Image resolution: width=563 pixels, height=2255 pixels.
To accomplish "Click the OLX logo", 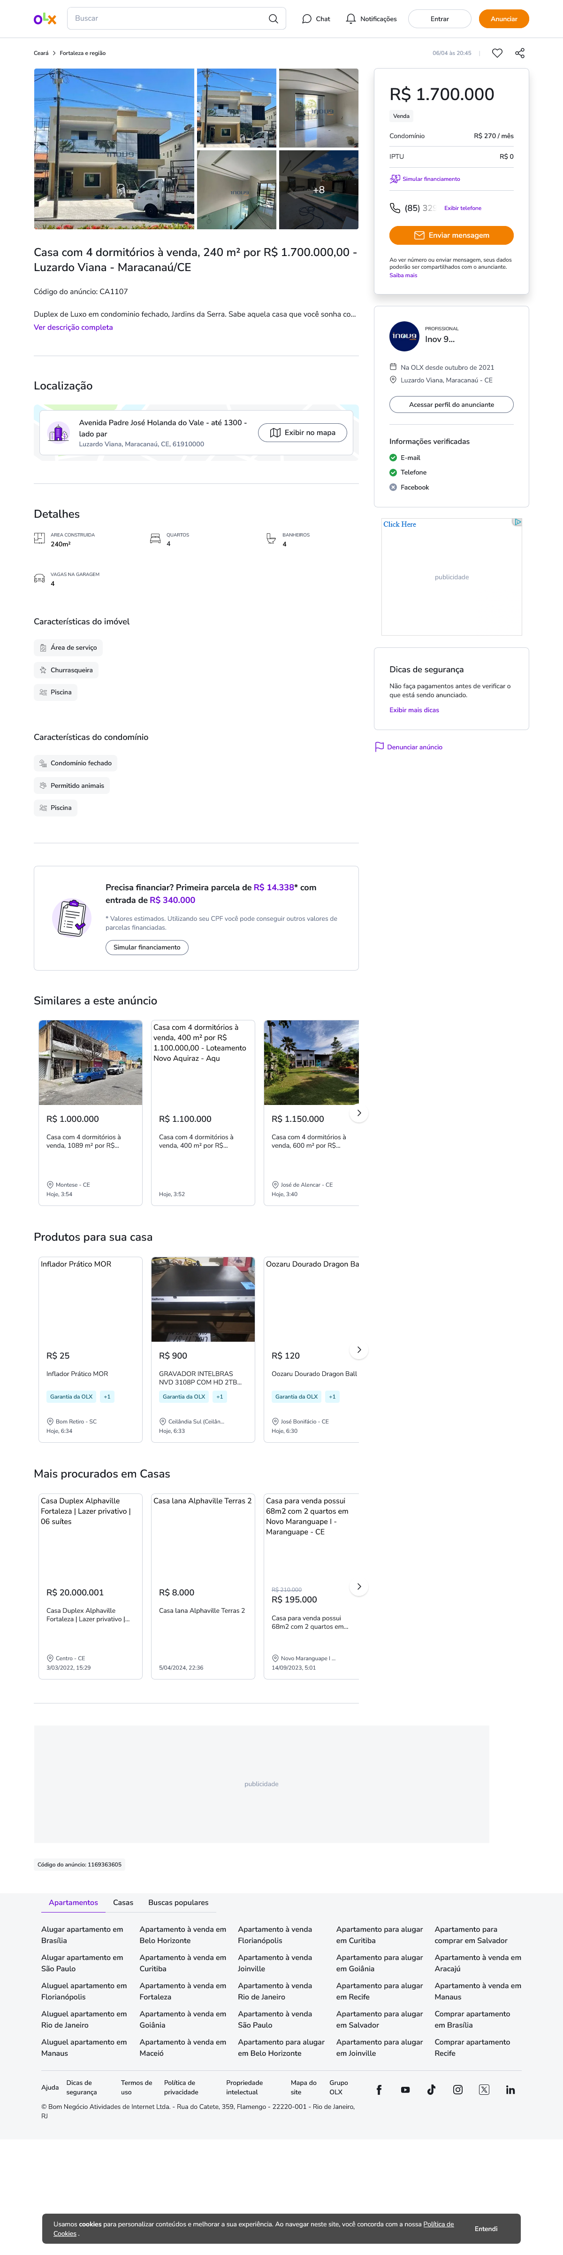I will click(x=45, y=18).
